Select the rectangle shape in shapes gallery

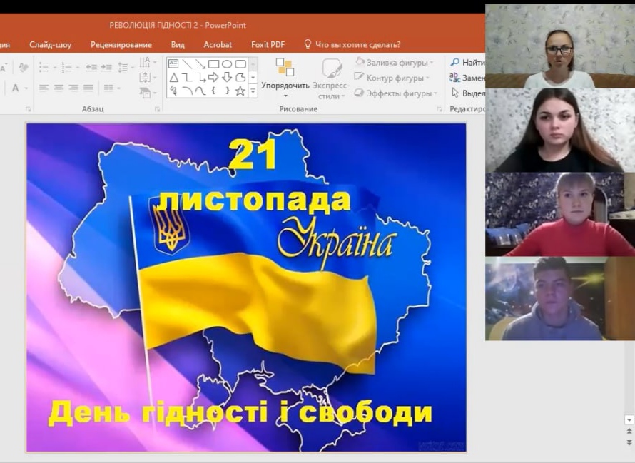tap(213, 64)
